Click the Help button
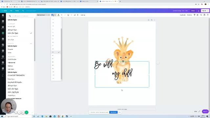The height and width of the screenshot is (118, 210). click(205, 111)
